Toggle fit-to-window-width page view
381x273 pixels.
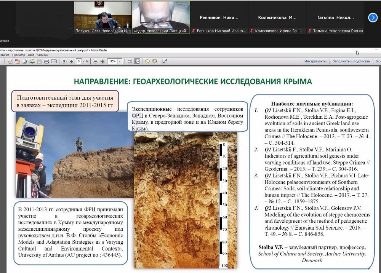[x=130, y=61]
